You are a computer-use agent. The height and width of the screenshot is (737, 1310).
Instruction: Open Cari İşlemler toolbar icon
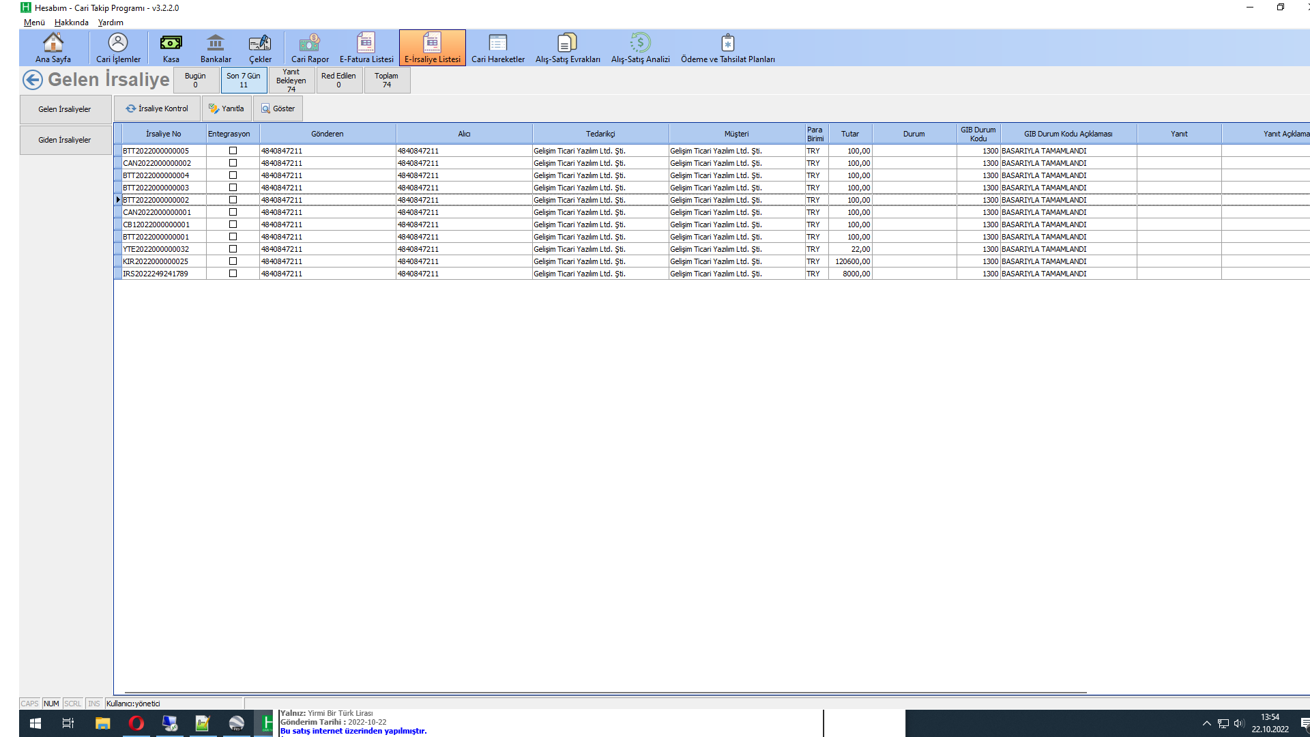pyautogui.click(x=118, y=48)
